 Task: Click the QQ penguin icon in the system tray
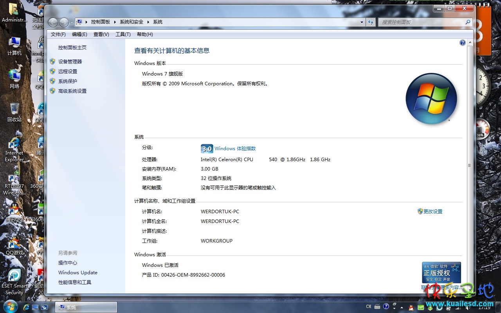click(x=412, y=307)
